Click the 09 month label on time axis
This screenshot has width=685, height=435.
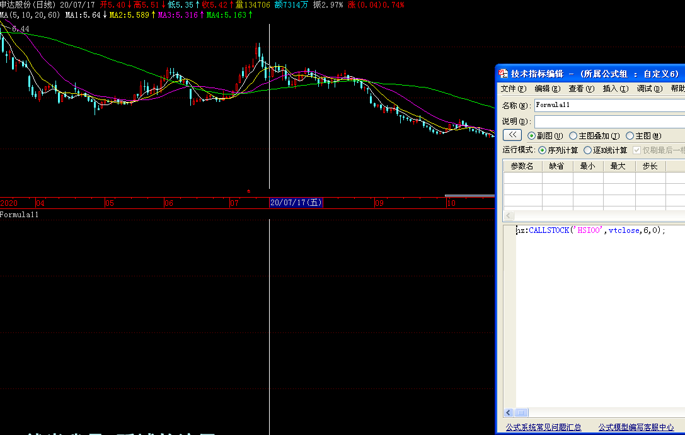tap(379, 203)
